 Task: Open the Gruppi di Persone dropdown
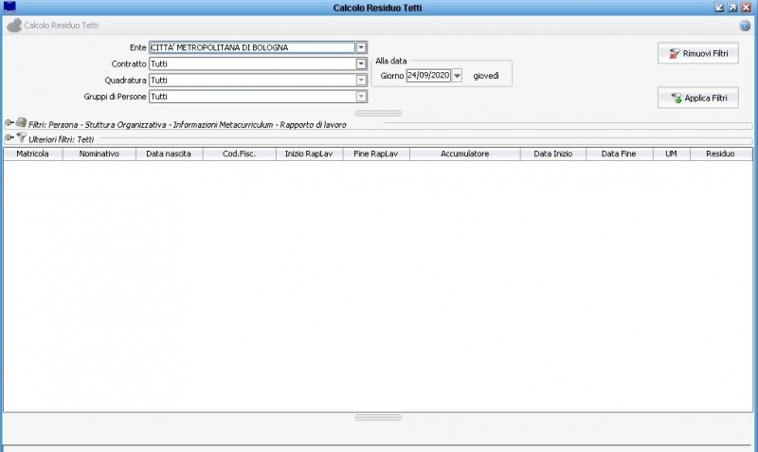click(361, 96)
